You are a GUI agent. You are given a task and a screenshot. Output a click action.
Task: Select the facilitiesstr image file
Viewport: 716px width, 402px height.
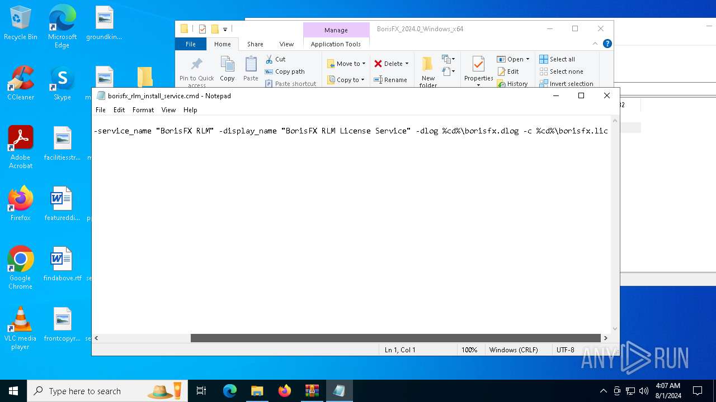62,144
